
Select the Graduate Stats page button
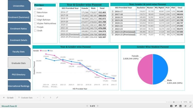[19, 62]
